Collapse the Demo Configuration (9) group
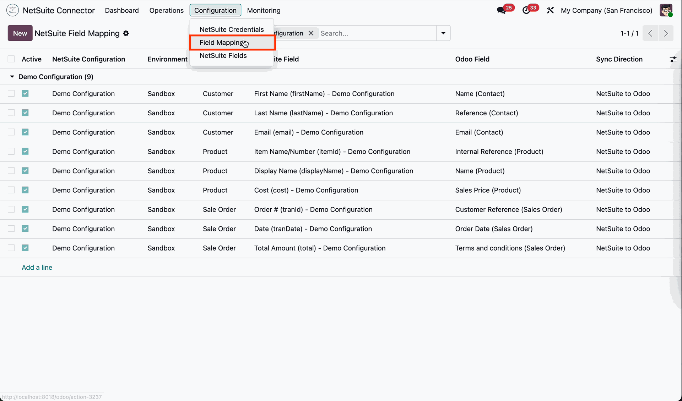 [12, 77]
